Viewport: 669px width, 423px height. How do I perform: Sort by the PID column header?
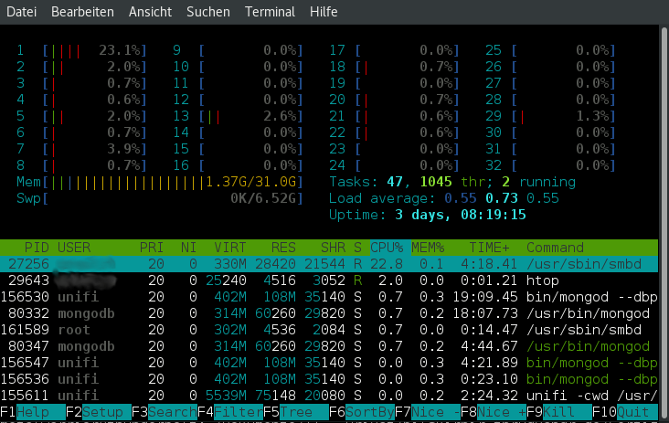37,248
